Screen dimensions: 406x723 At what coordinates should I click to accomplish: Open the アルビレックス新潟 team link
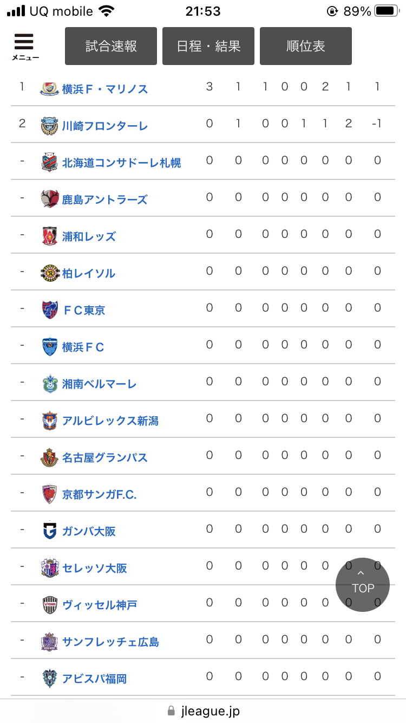(x=110, y=421)
